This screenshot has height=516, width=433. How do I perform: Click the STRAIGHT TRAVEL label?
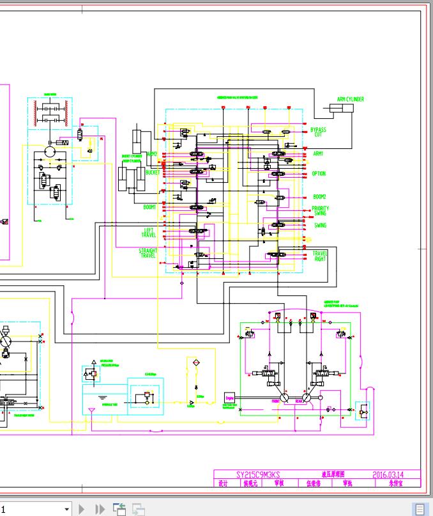148,253
